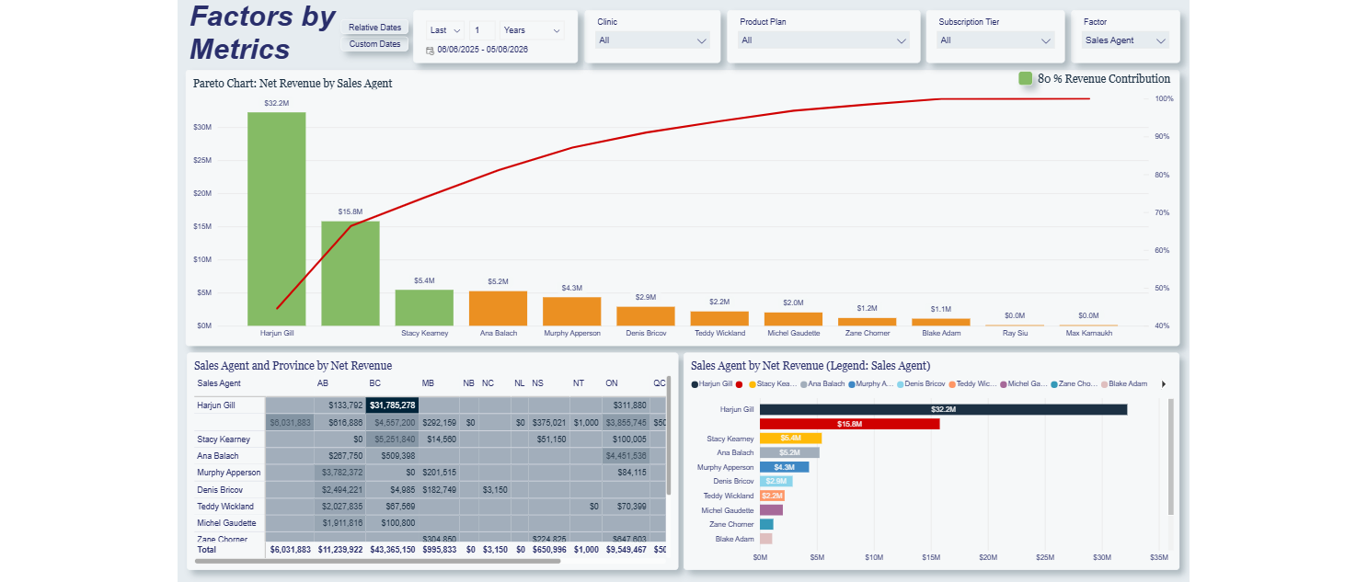Click the yellow $5.4M horizontal bar

(x=790, y=439)
